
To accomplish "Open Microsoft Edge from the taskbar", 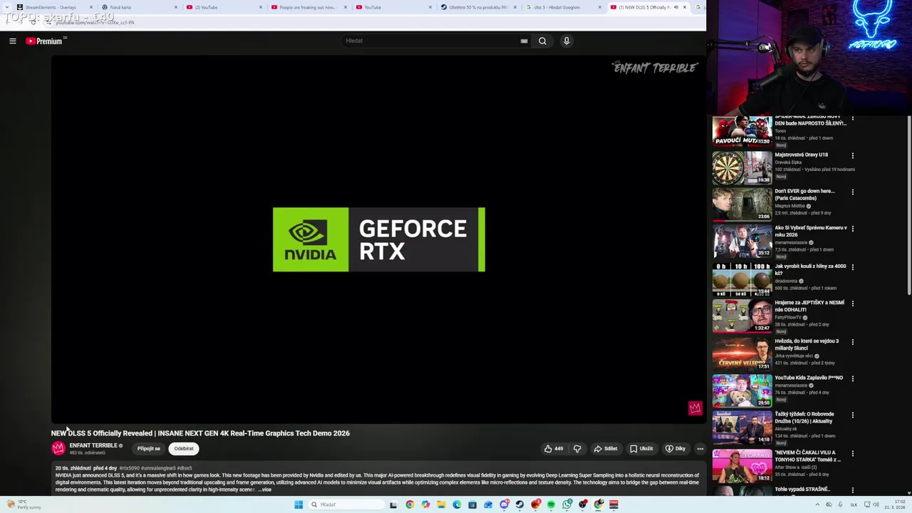I will tap(457, 504).
